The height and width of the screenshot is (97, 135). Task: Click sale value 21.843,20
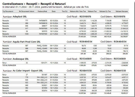[124, 28]
